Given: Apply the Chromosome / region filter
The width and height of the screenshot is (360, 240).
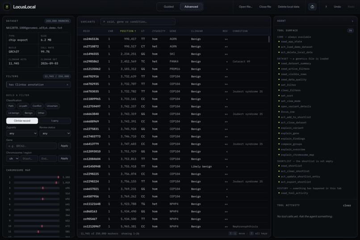Looking at the screenshot, I should (64, 159).
